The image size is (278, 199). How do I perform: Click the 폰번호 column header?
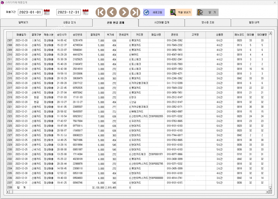[x=175, y=35]
